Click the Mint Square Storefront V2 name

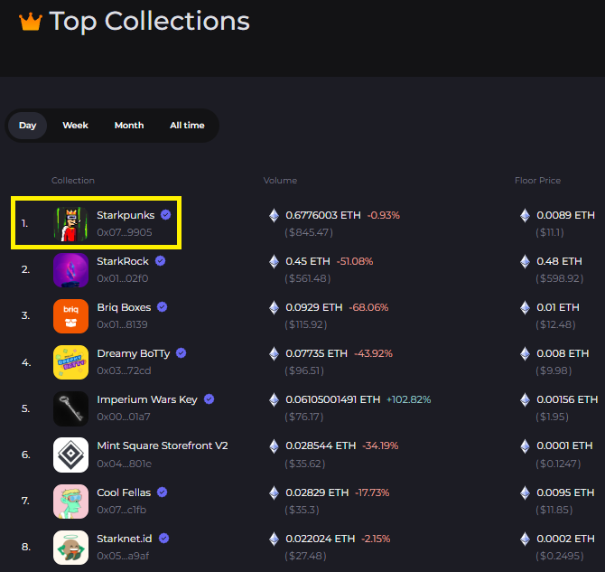pyautogui.click(x=163, y=445)
